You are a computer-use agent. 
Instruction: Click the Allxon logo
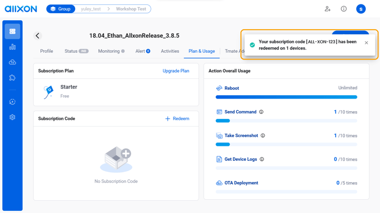tap(21, 9)
